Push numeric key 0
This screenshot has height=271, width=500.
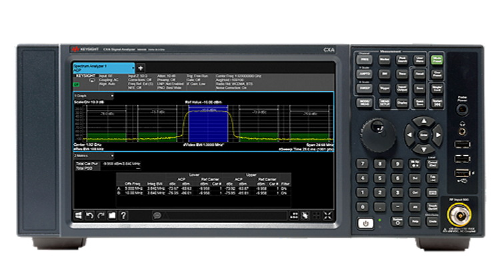coord(363,207)
